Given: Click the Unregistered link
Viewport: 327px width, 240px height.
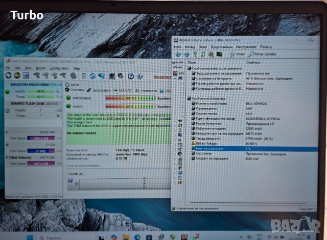Looking at the screenshot, I should click(x=162, y=77).
